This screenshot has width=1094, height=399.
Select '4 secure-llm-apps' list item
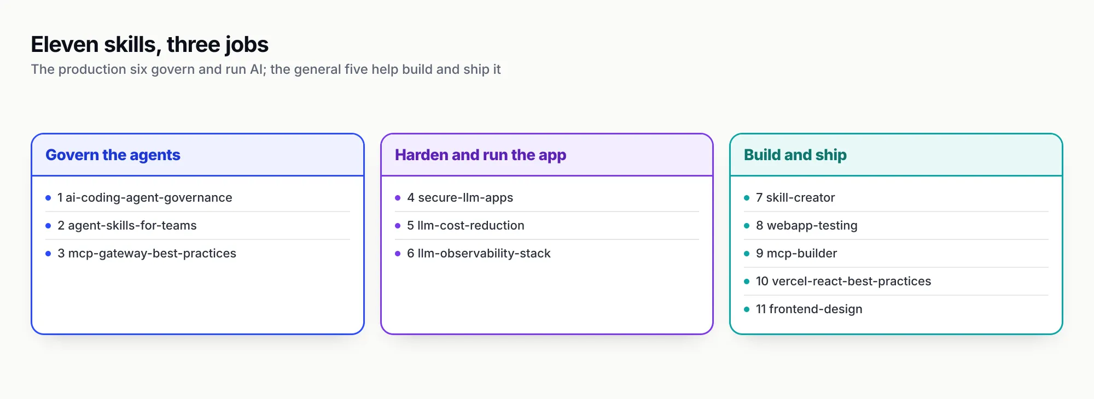pyautogui.click(x=547, y=198)
